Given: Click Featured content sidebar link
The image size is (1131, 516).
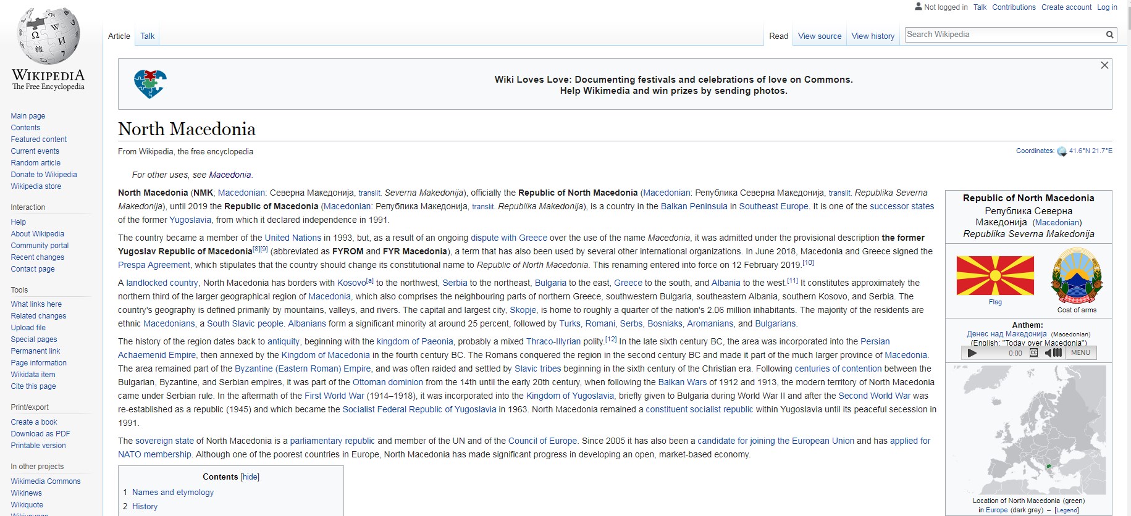Looking at the screenshot, I should click(x=39, y=139).
